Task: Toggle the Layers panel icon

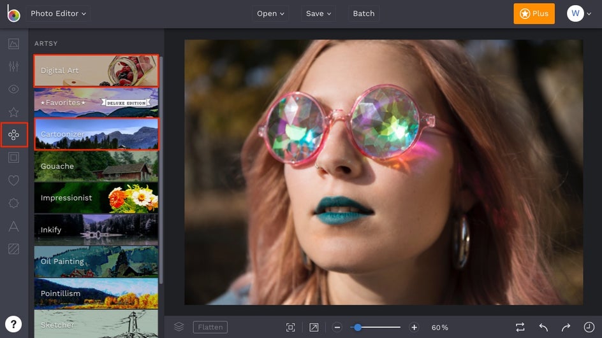Action: (x=179, y=327)
